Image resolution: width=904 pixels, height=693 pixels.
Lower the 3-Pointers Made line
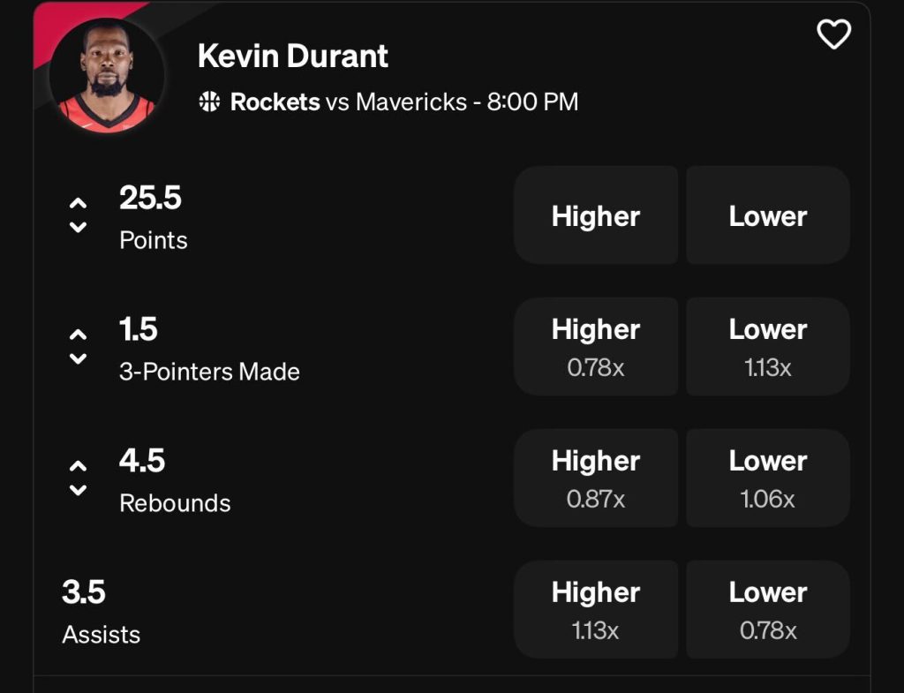pyautogui.click(x=79, y=358)
